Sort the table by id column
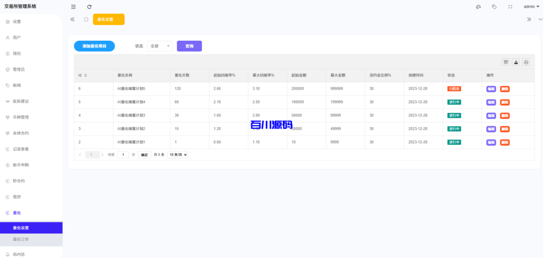The image size is (543, 258). [x=85, y=75]
